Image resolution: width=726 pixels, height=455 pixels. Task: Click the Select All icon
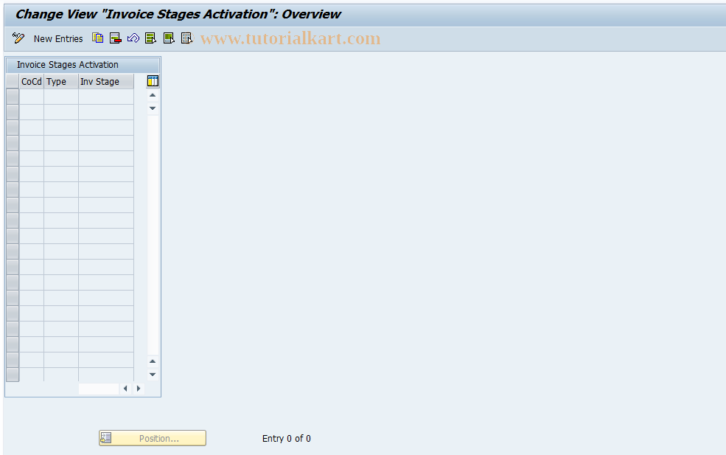[151, 38]
